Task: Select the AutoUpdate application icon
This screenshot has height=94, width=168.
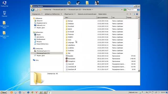Action: click(x=66, y=58)
